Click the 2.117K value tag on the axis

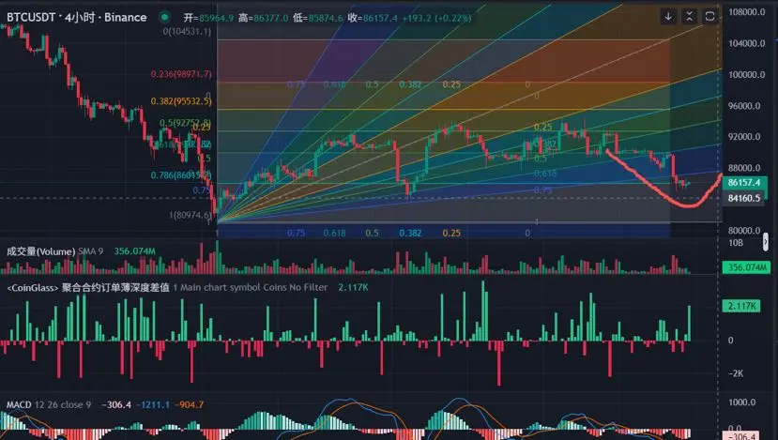click(741, 306)
